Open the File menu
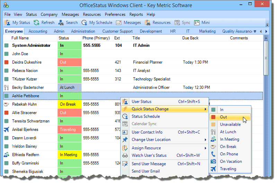This screenshot has height=185, width=277. [x=7, y=15]
